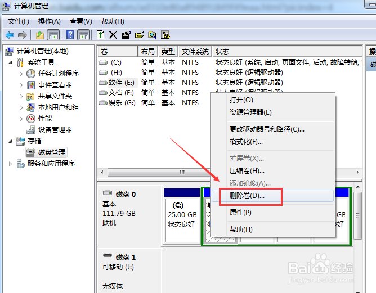Image resolution: width=376 pixels, height=293 pixels.
Task: Select the 软件 (E:) volume row
Action: 230,83
